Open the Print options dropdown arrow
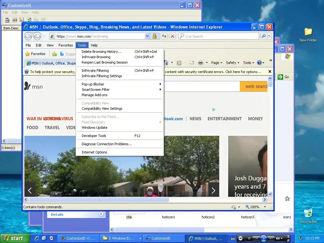Image resolution: width=324 pixels, height=243 pixels. pos(207,63)
